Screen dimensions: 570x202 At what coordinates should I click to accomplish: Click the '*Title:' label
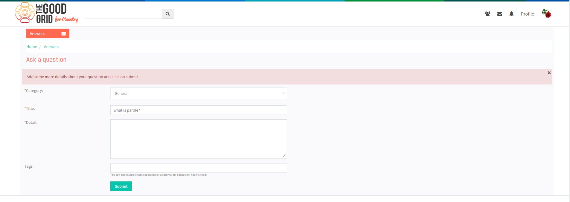[30, 108]
